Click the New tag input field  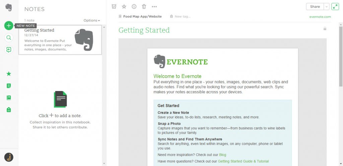(x=183, y=16)
